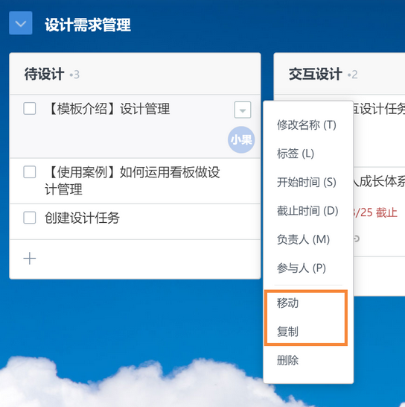Choose 参与人 (P) menu entry

click(302, 268)
